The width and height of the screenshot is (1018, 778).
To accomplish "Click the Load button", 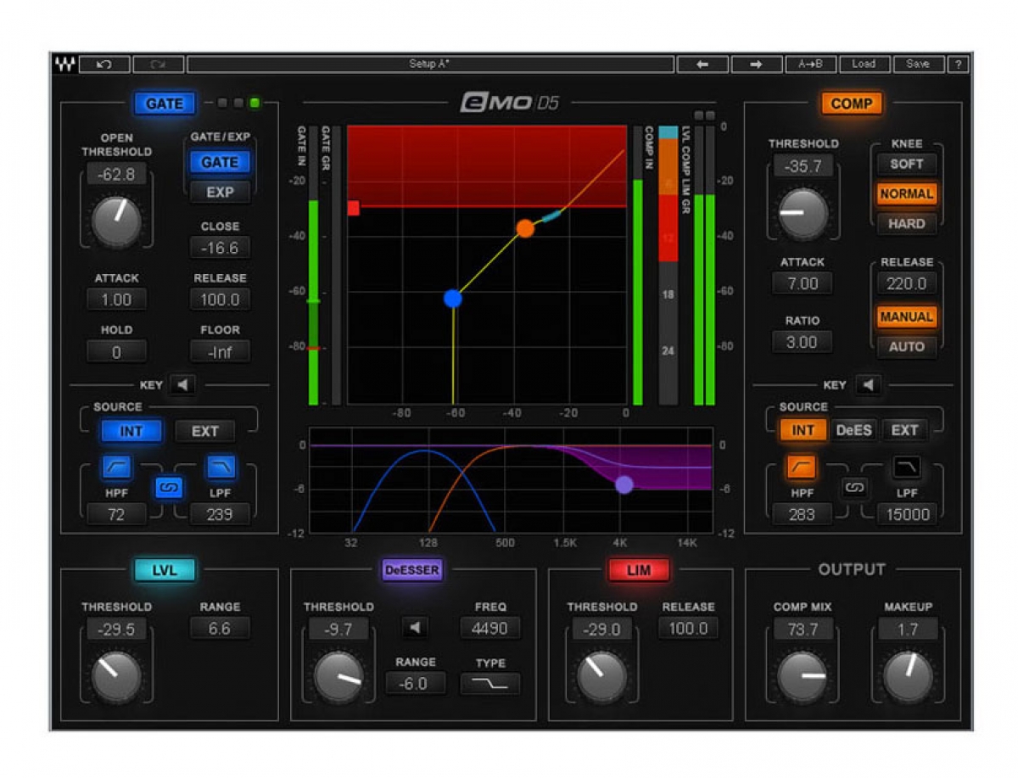I will [x=864, y=64].
